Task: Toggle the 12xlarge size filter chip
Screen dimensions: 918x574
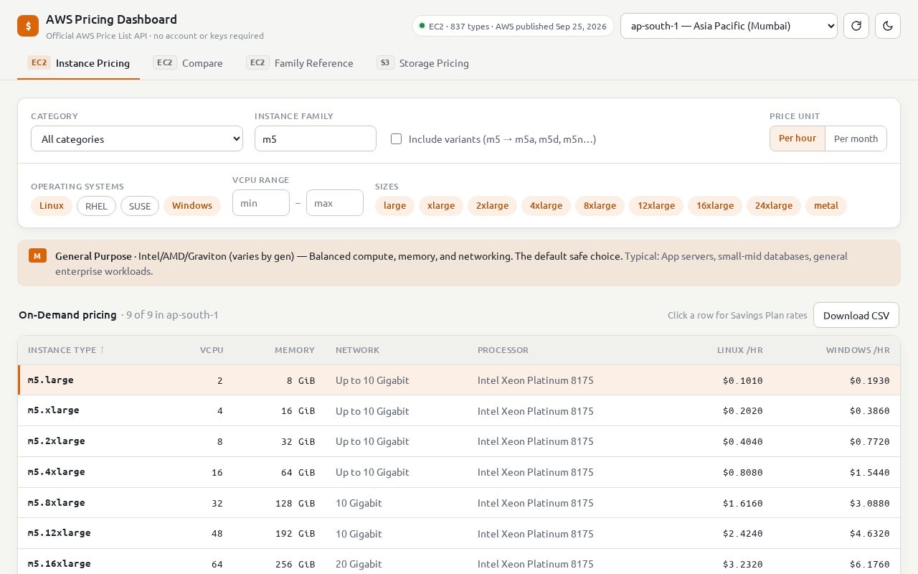Action: (x=656, y=206)
